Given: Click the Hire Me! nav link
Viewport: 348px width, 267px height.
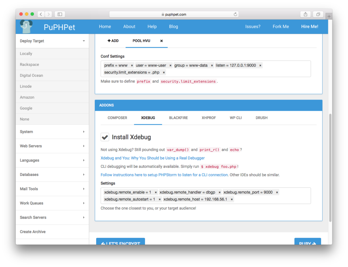Looking at the screenshot, I should [x=310, y=26].
